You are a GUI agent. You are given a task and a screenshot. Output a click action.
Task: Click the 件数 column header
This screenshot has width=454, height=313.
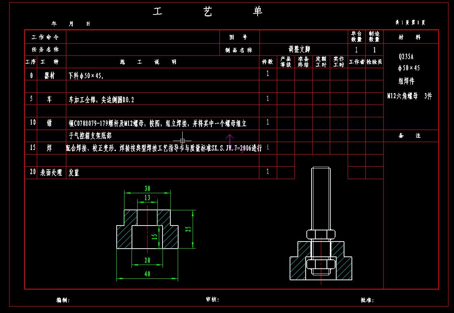[x=268, y=62]
